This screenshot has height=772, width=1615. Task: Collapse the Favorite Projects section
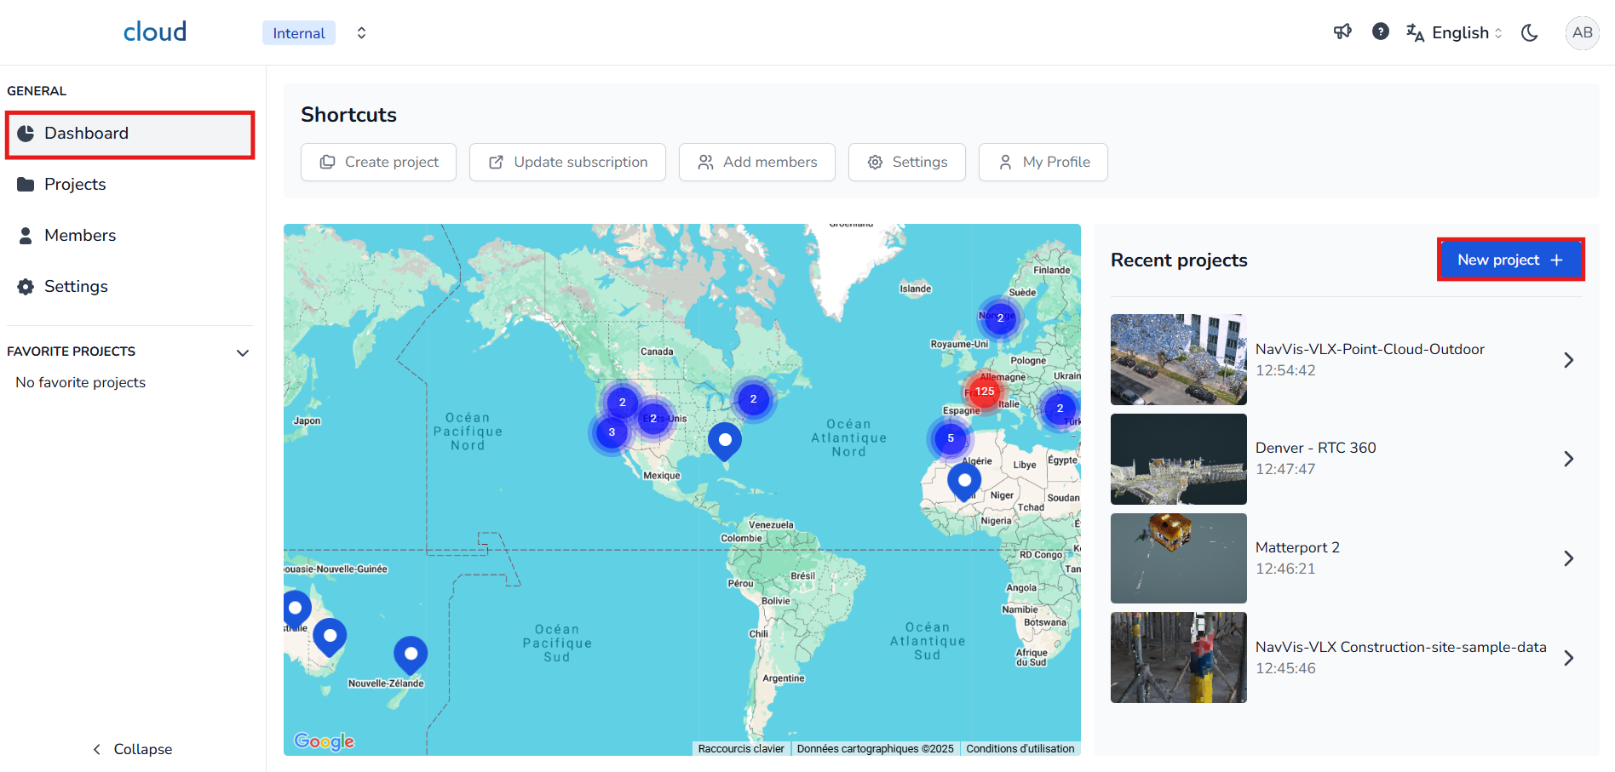click(x=243, y=352)
